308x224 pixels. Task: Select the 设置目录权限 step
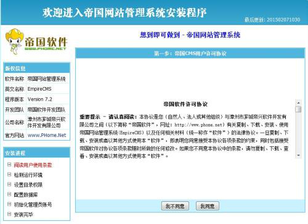(28, 185)
